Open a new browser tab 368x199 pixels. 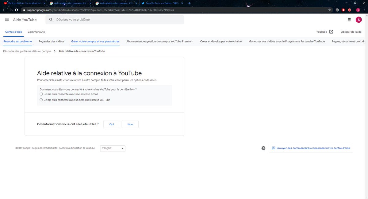pyautogui.click(x=189, y=3)
